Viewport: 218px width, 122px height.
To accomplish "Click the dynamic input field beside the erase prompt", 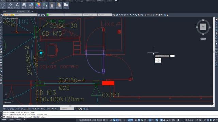I will point(172,56).
